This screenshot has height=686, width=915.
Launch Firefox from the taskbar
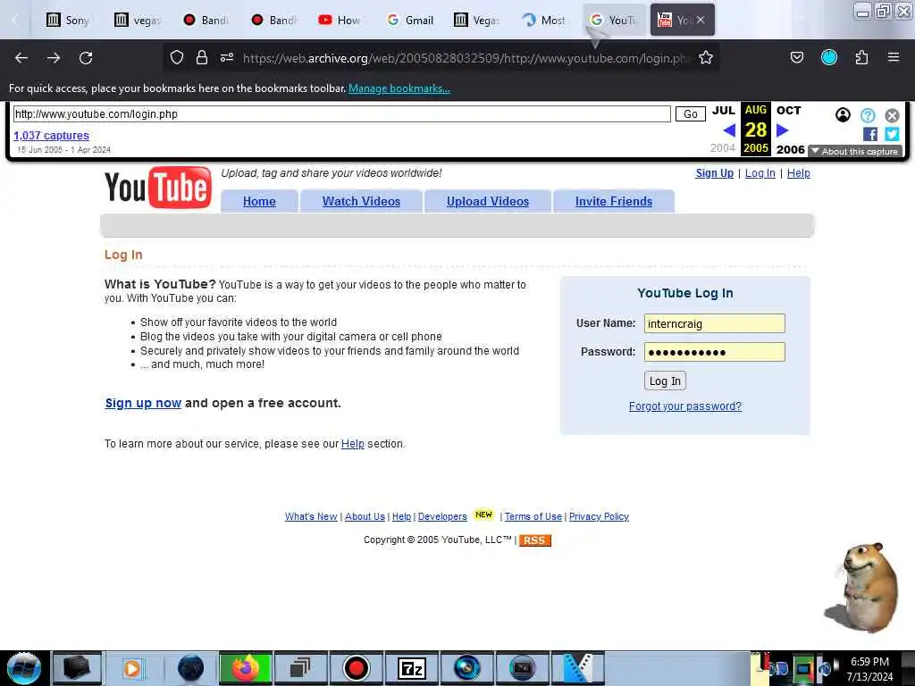tap(246, 668)
